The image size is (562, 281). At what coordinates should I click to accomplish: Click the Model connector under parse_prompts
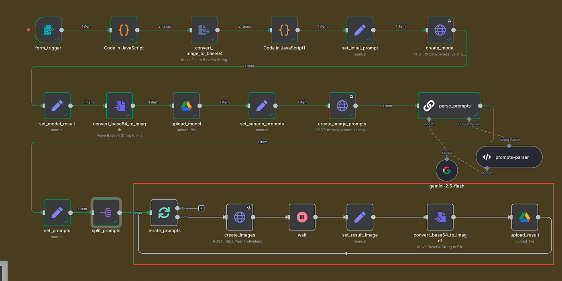(429, 119)
